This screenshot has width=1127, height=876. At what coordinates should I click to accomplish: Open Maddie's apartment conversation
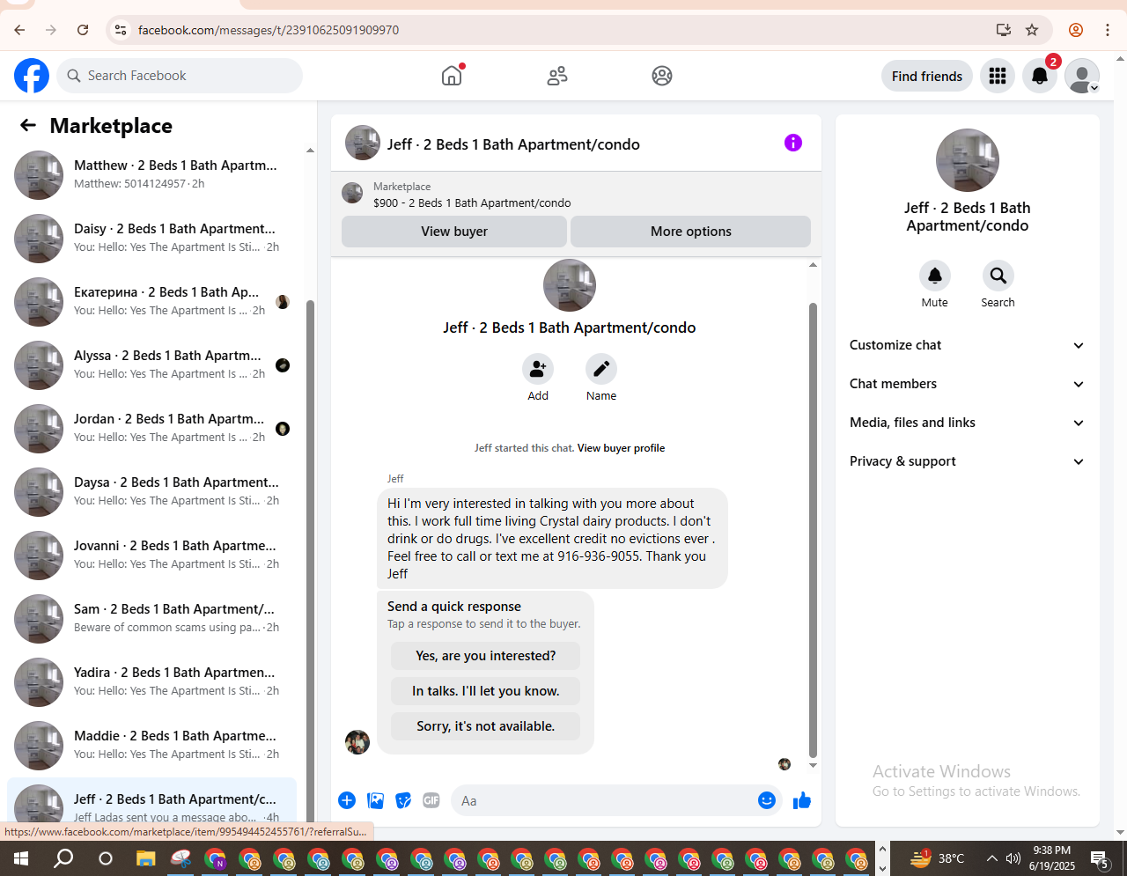pos(151,745)
